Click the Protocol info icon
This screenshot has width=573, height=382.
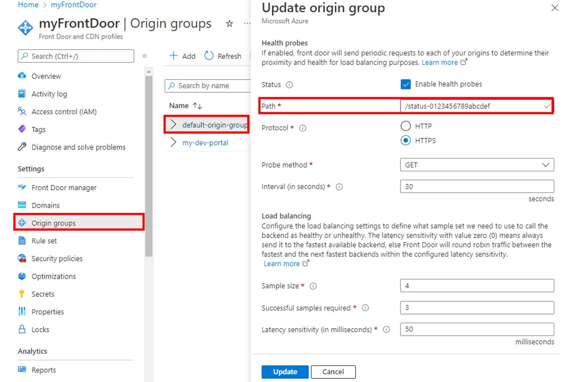click(303, 128)
